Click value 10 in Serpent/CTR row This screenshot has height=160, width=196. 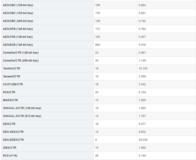click(x=97, y=76)
